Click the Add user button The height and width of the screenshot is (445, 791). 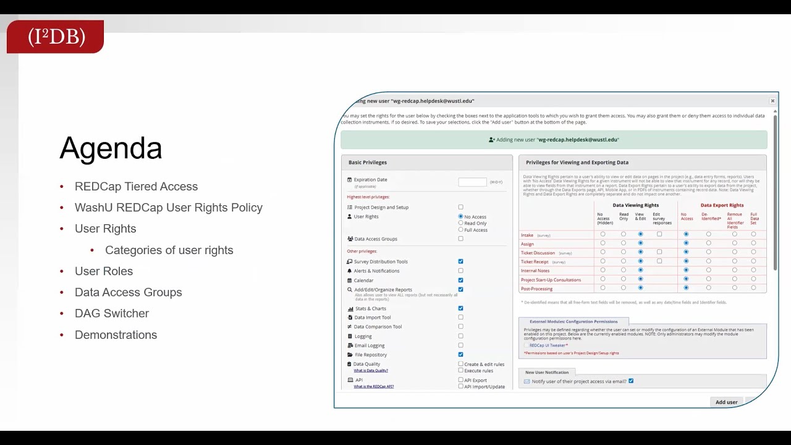(x=726, y=402)
